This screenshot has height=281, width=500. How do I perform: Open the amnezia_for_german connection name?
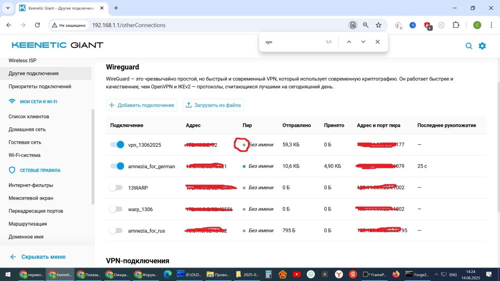pyautogui.click(x=151, y=166)
